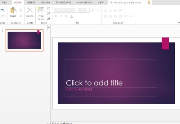Toggle Underline formatting
The height and width of the screenshot is (124, 180).
(66, 16)
